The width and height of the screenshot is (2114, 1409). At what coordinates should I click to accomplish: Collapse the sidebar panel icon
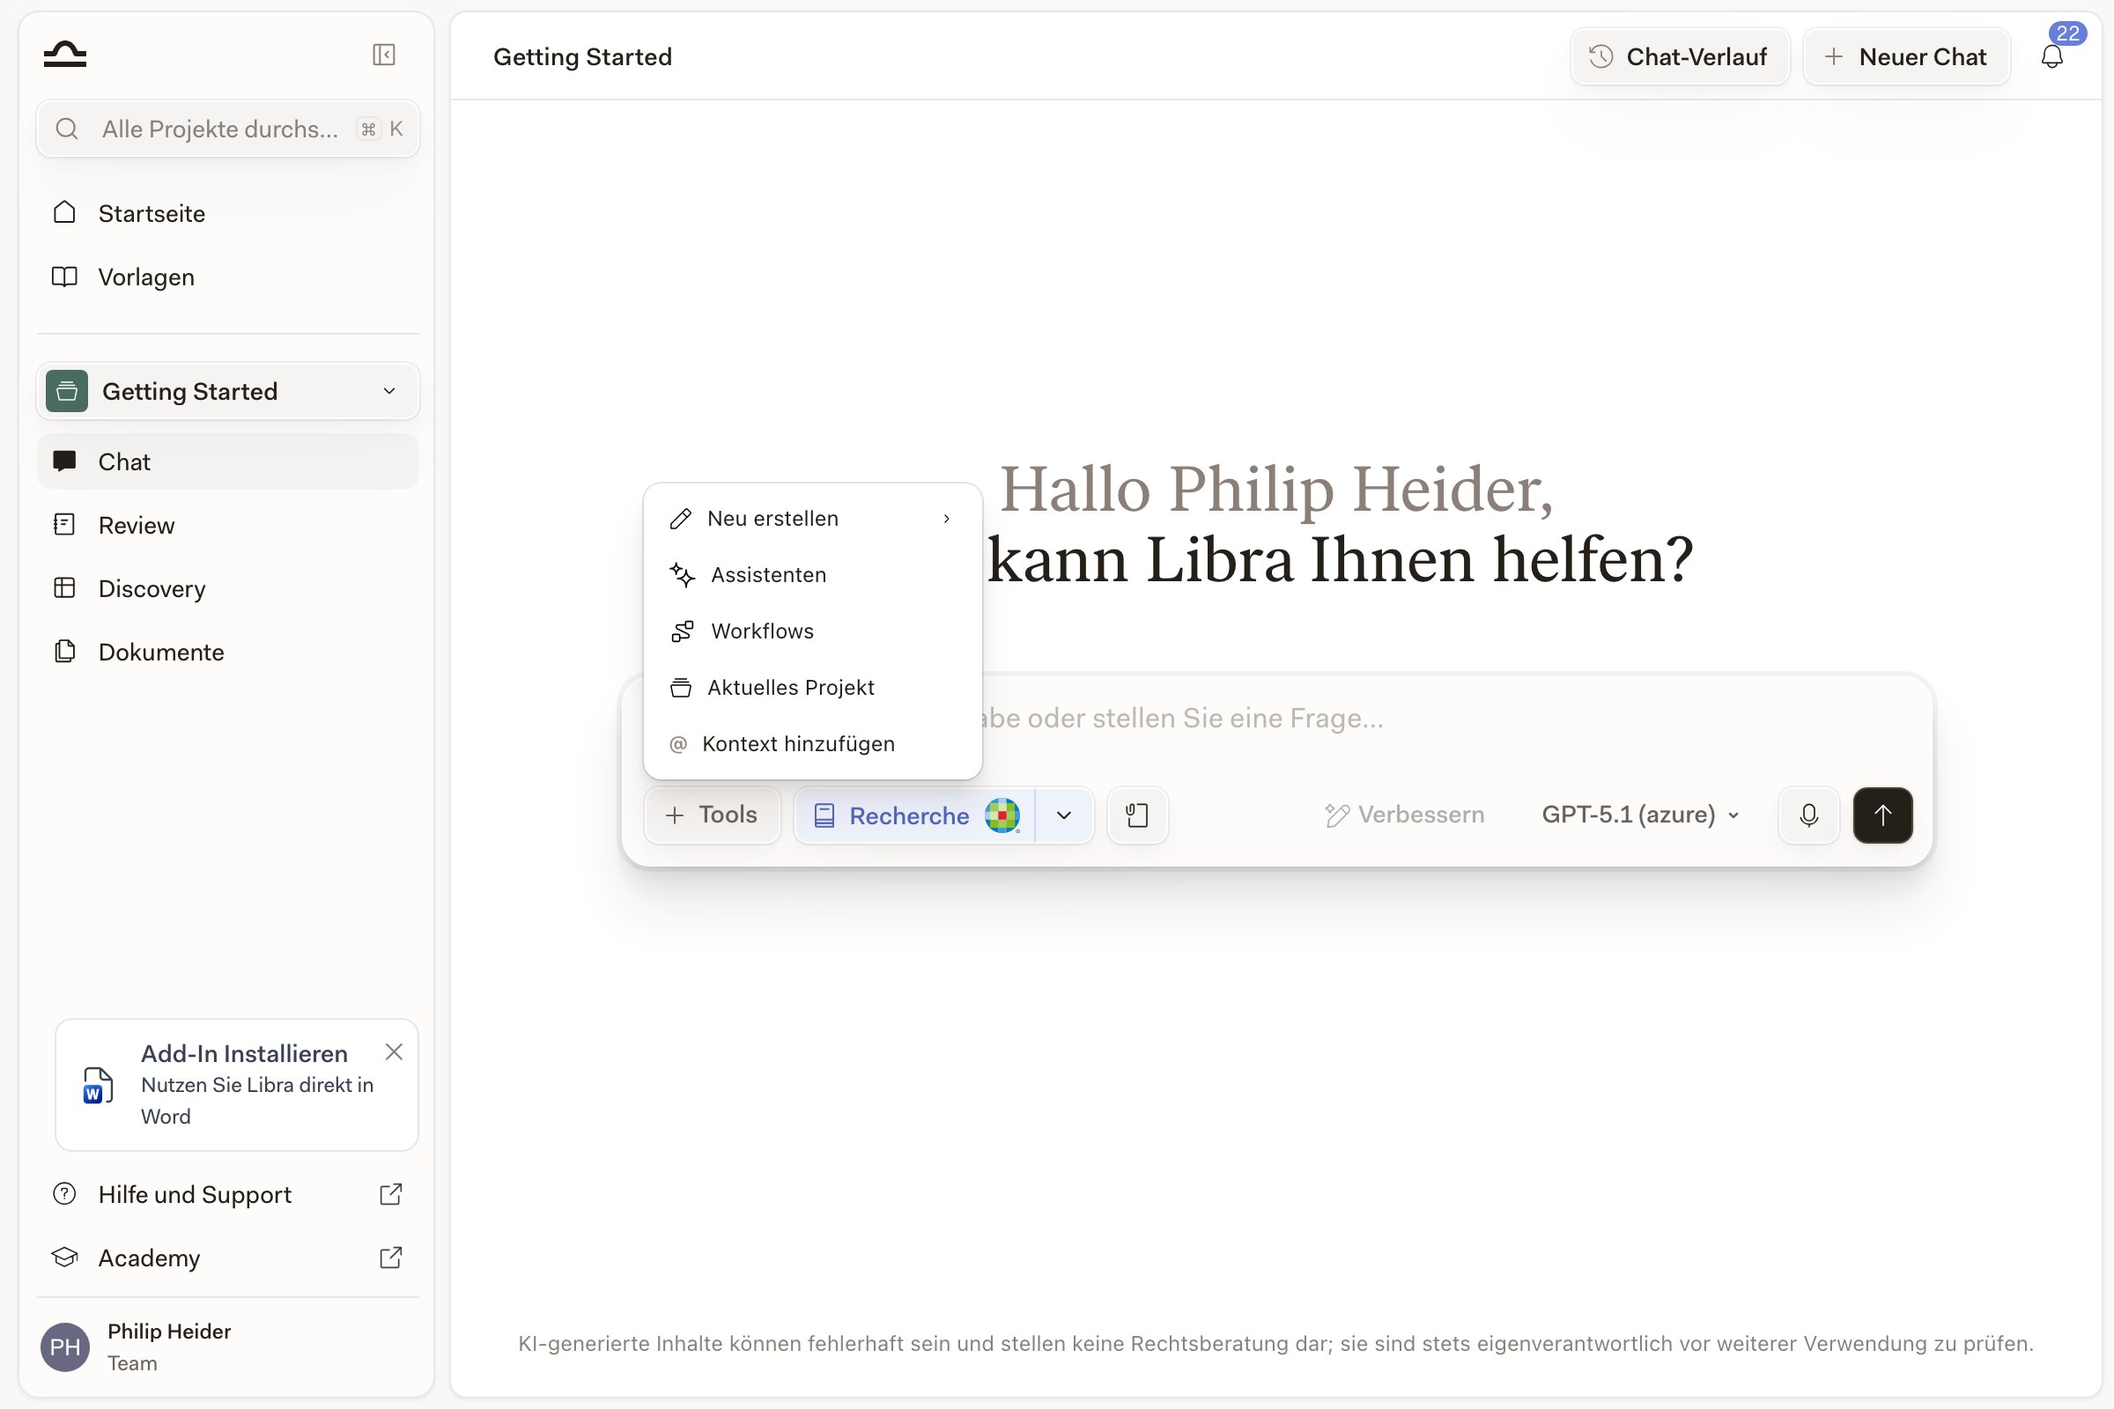click(384, 55)
